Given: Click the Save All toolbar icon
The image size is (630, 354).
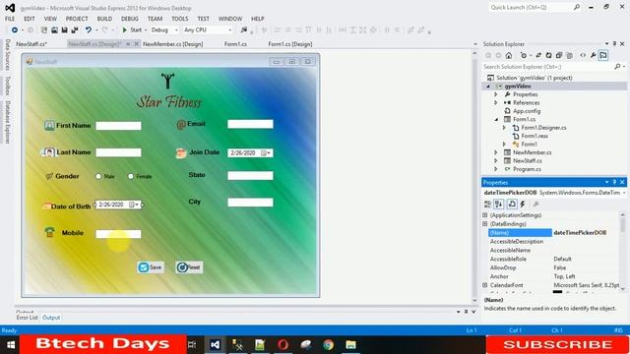Looking at the screenshot, I should click(x=75, y=30).
